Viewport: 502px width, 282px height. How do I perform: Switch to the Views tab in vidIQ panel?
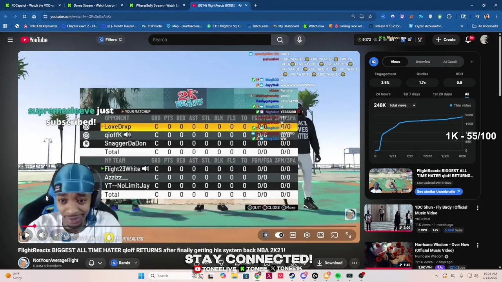(395, 62)
